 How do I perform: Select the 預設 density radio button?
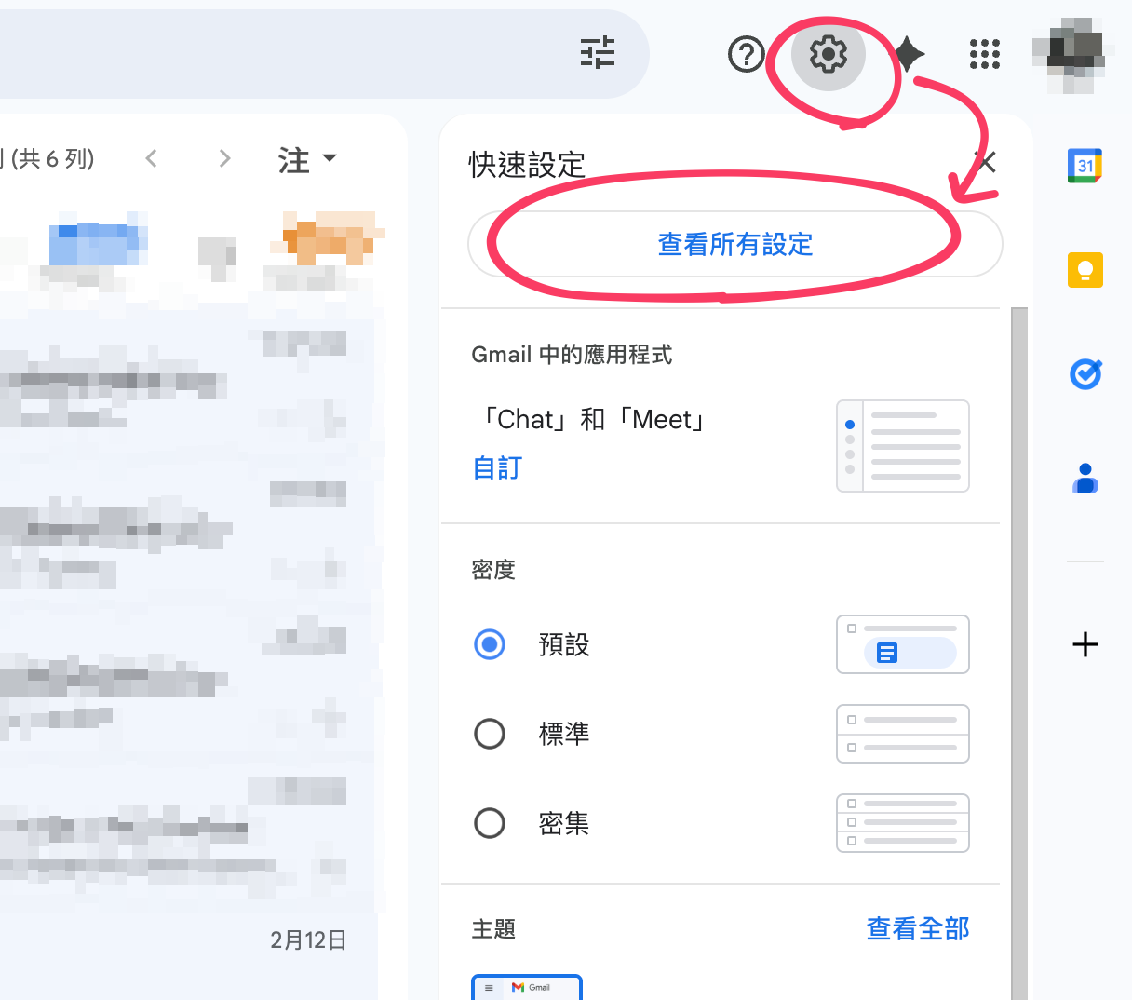coord(490,644)
